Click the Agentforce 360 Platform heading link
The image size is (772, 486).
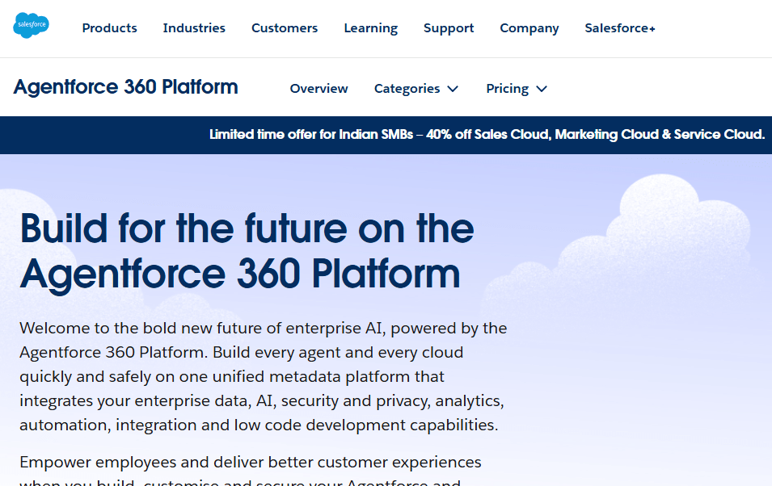click(x=125, y=87)
